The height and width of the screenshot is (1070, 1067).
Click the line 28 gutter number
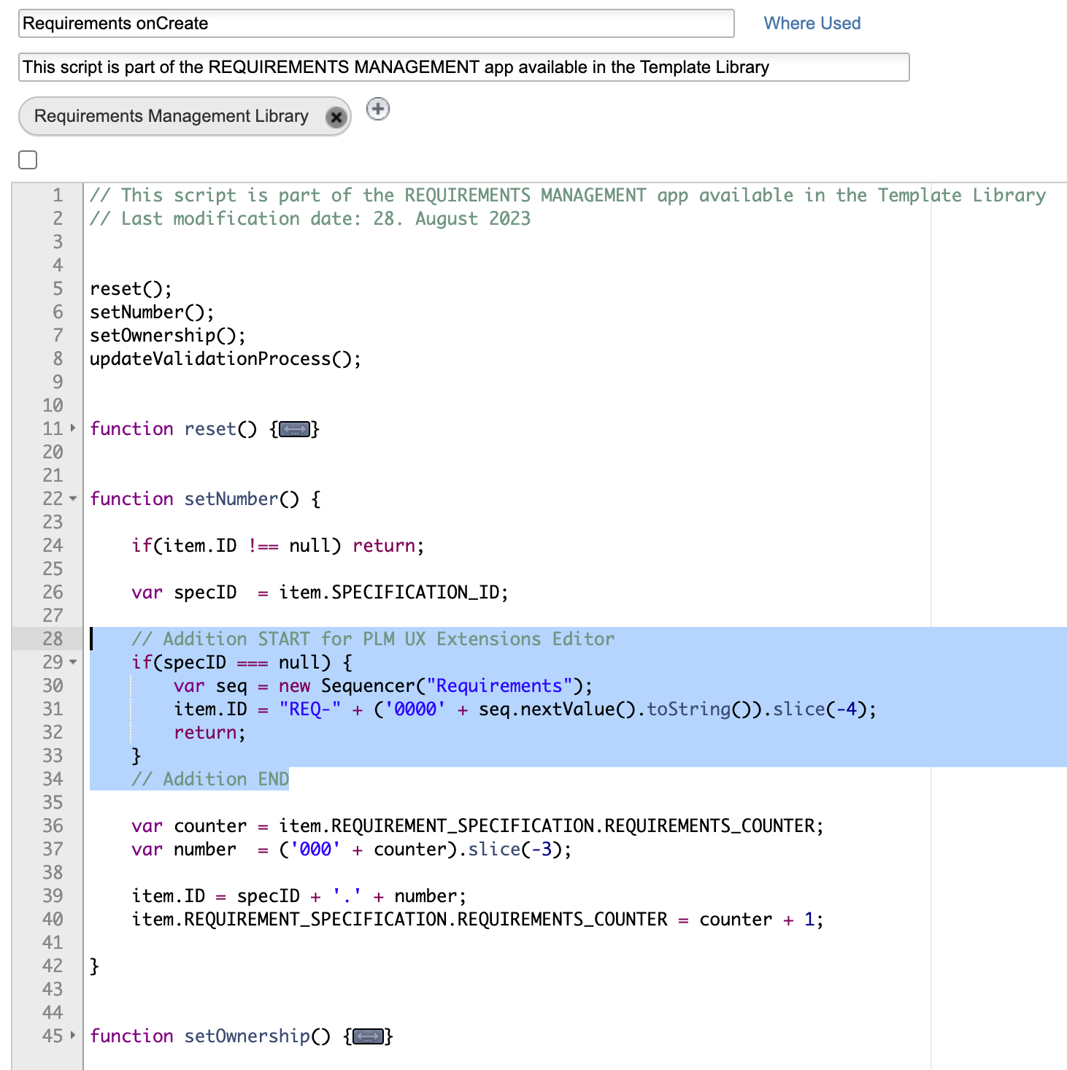click(x=53, y=639)
